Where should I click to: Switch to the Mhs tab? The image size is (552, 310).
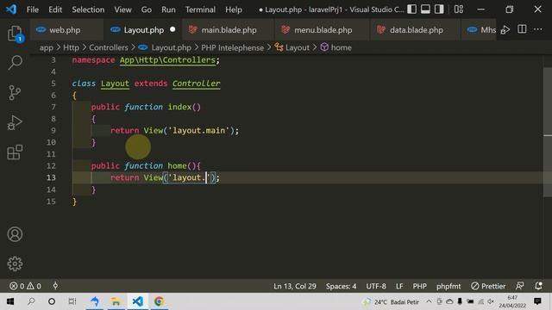[x=480, y=30]
